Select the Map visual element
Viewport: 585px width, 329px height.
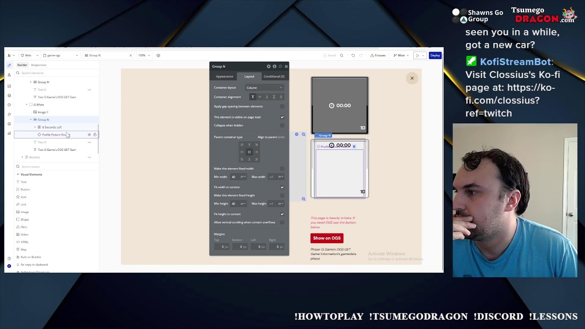click(21, 249)
